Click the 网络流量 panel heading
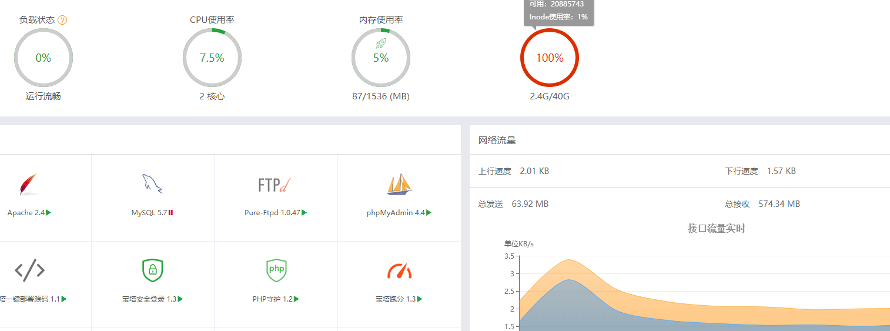This screenshot has width=890, height=331. pyautogui.click(x=497, y=141)
